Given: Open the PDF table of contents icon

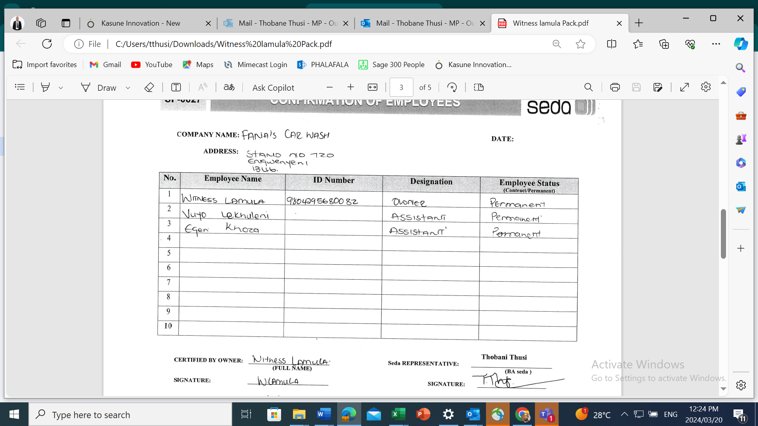Looking at the screenshot, I should tap(20, 87).
